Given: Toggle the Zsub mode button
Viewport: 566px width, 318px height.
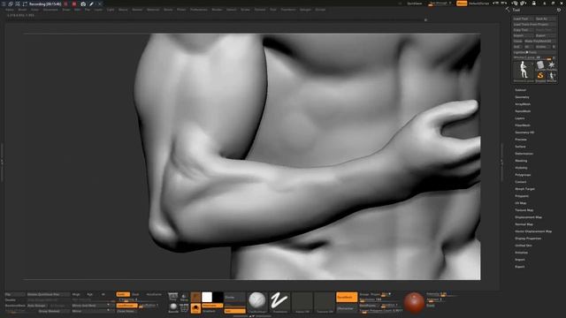Looking at the screenshot, I should [135, 294].
